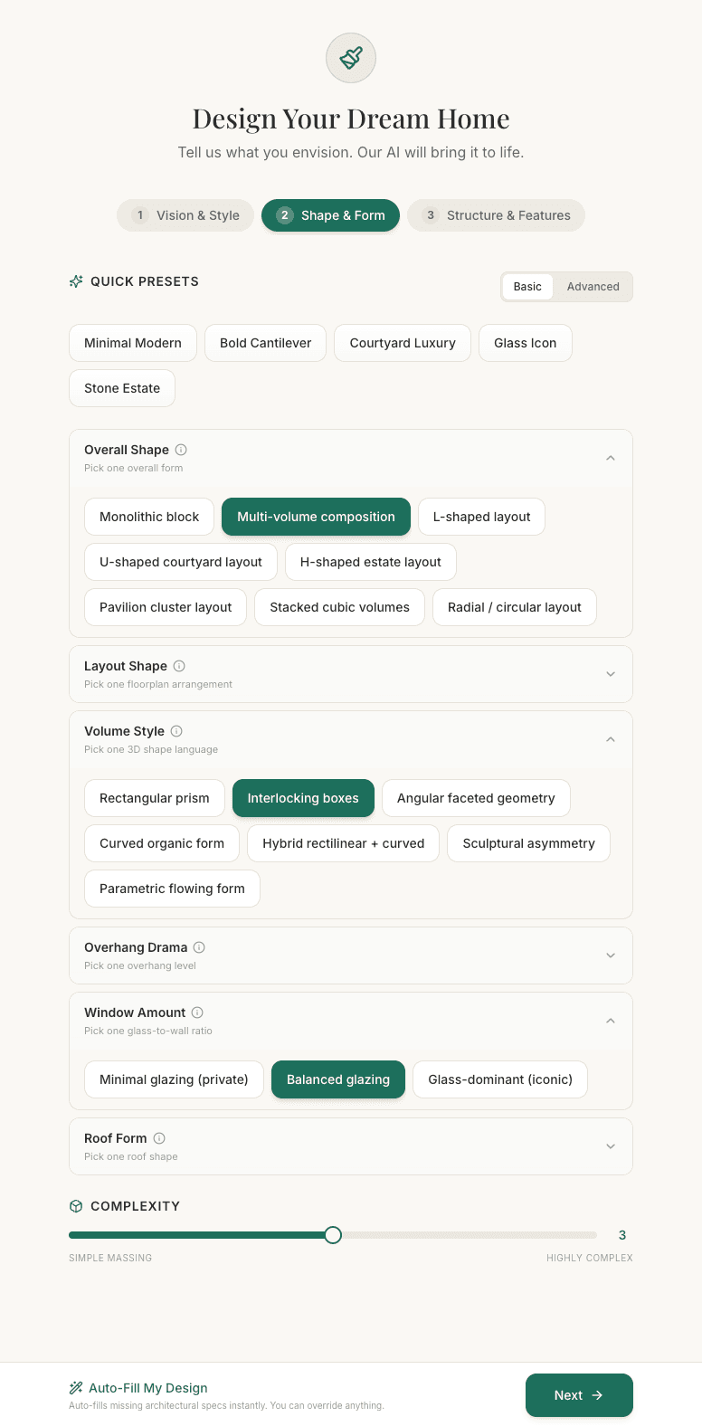The image size is (702, 1426).
Task: Click the Complexity slider handle
Action: click(333, 1235)
